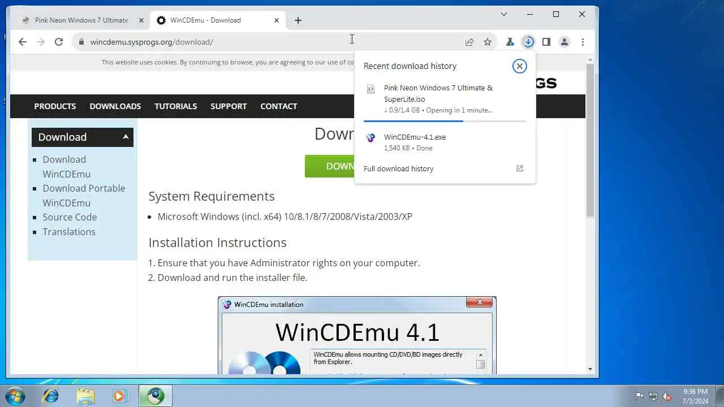724x407 pixels.
Task: Click the Pink Neon ISO download entry name
Action: pos(438,93)
